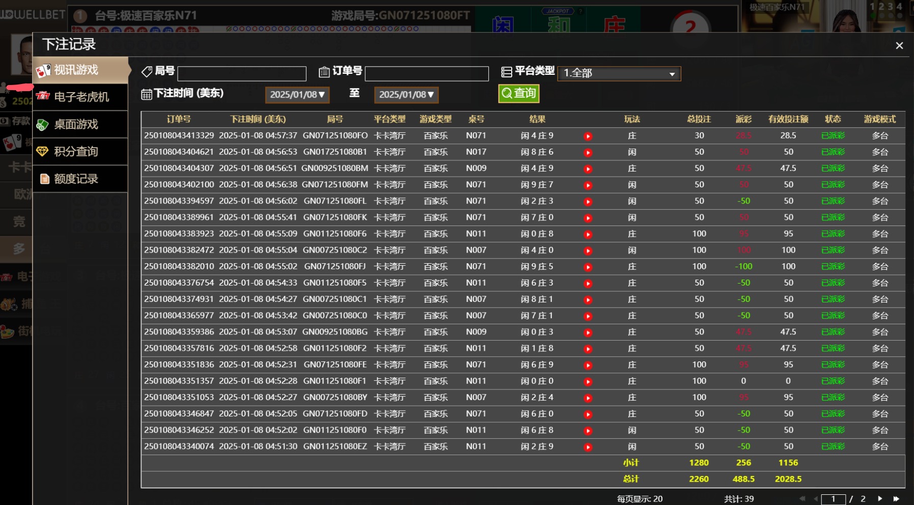Open the replay for order 250108043351357

click(x=588, y=381)
